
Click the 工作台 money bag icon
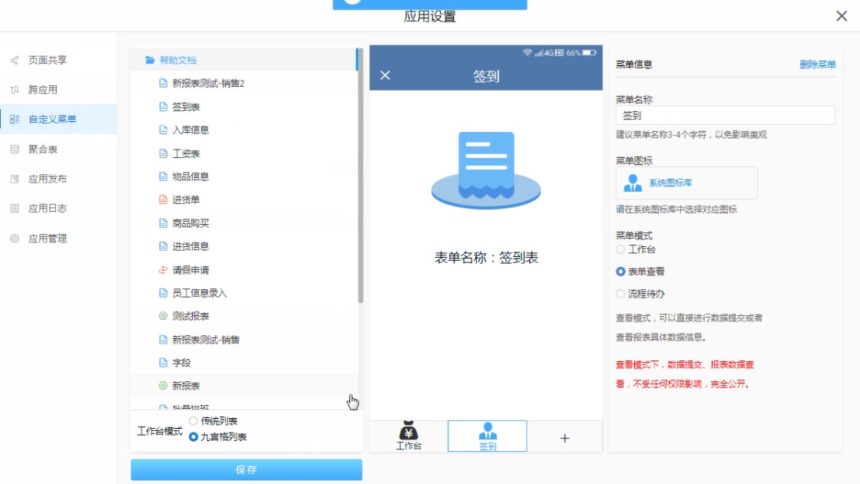click(408, 431)
